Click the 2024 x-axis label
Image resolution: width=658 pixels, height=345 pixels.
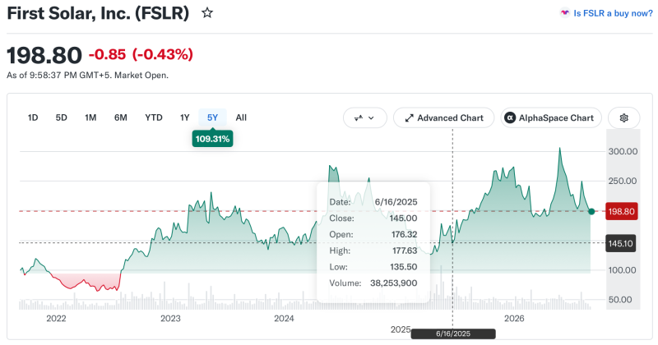tap(284, 319)
